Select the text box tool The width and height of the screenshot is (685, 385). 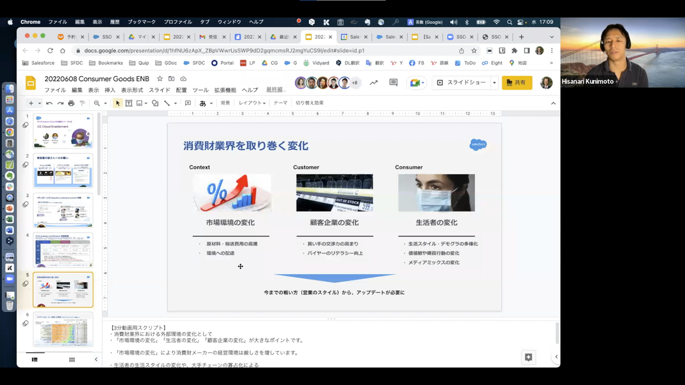coord(129,103)
